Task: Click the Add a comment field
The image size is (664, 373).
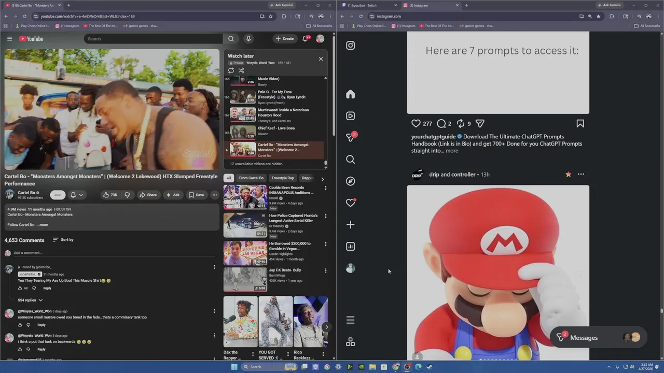Action: (x=114, y=253)
